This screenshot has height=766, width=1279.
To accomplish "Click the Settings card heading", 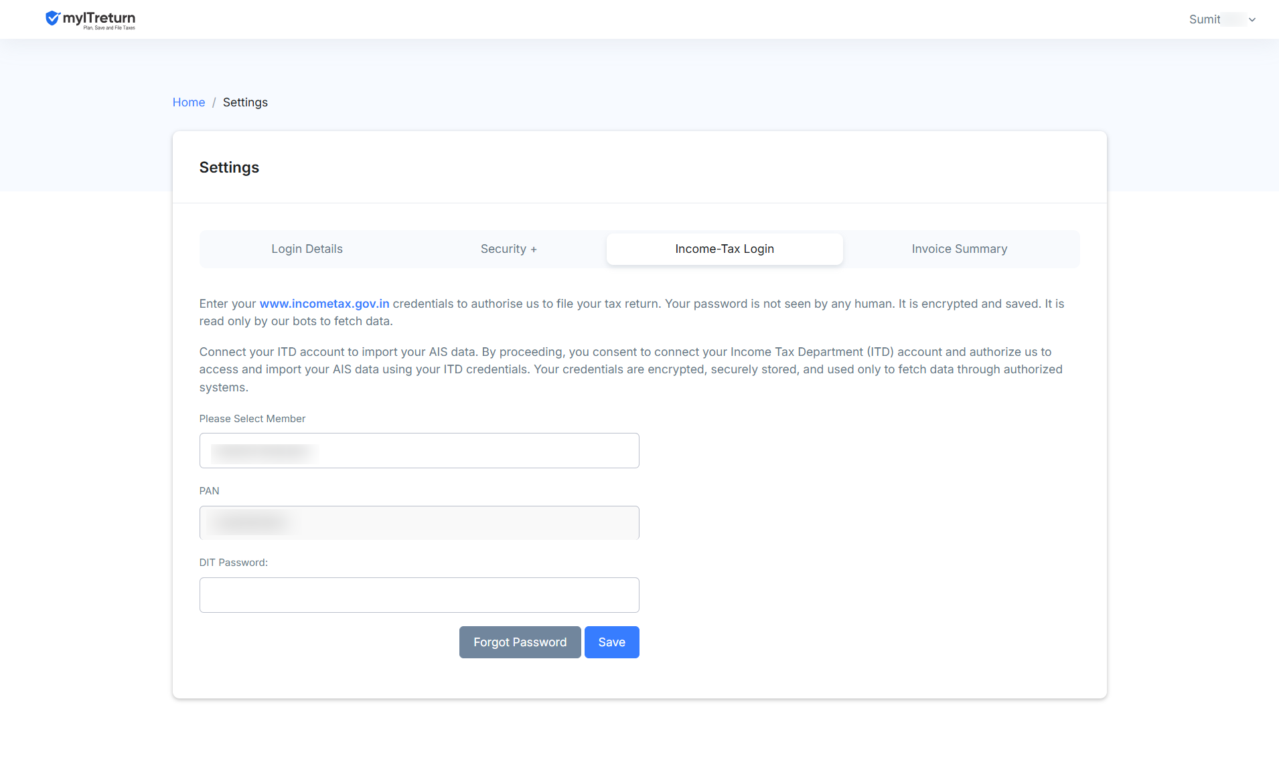I will pyautogui.click(x=229, y=167).
